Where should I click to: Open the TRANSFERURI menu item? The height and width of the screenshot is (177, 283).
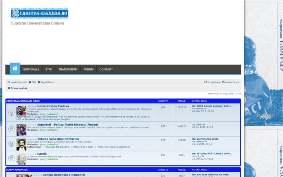68,69
